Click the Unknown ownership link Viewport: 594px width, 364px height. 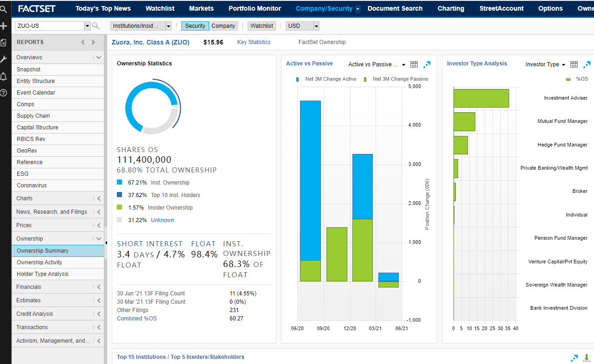click(162, 220)
